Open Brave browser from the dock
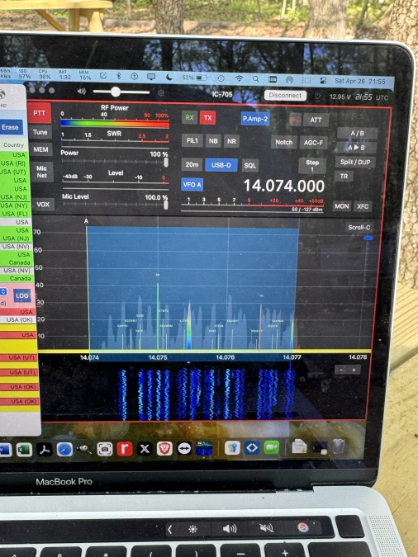 tap(164, 449)
